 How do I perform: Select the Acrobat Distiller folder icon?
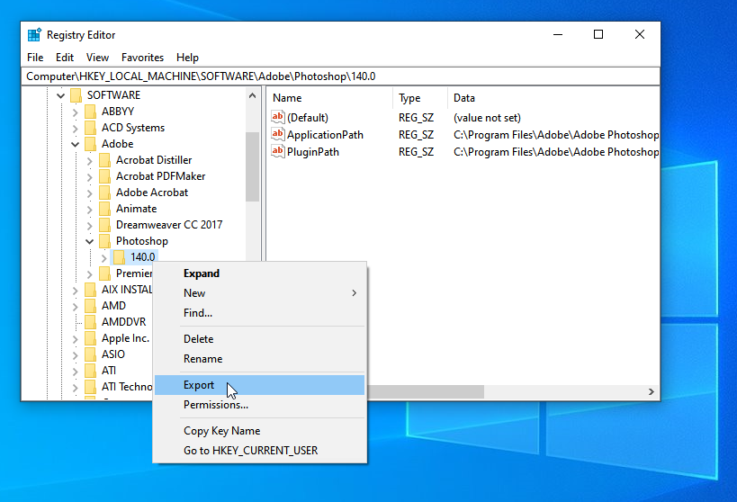coord(104,160)
